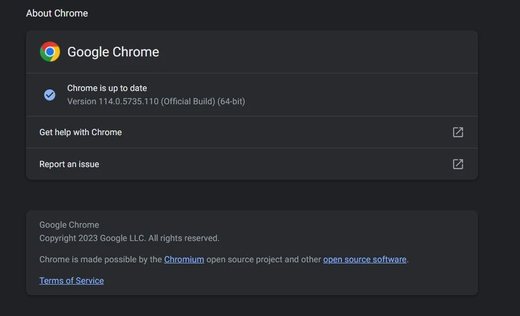The image size is (520, 316).
Task: View the Terms of Service link
Action: click(72, 281)
